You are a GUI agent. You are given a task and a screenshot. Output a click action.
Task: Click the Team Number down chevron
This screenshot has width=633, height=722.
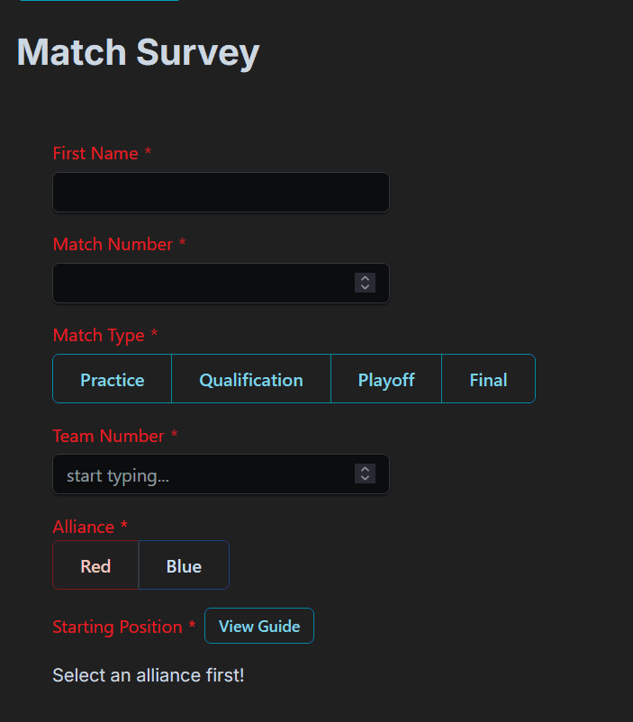(365, 479)
